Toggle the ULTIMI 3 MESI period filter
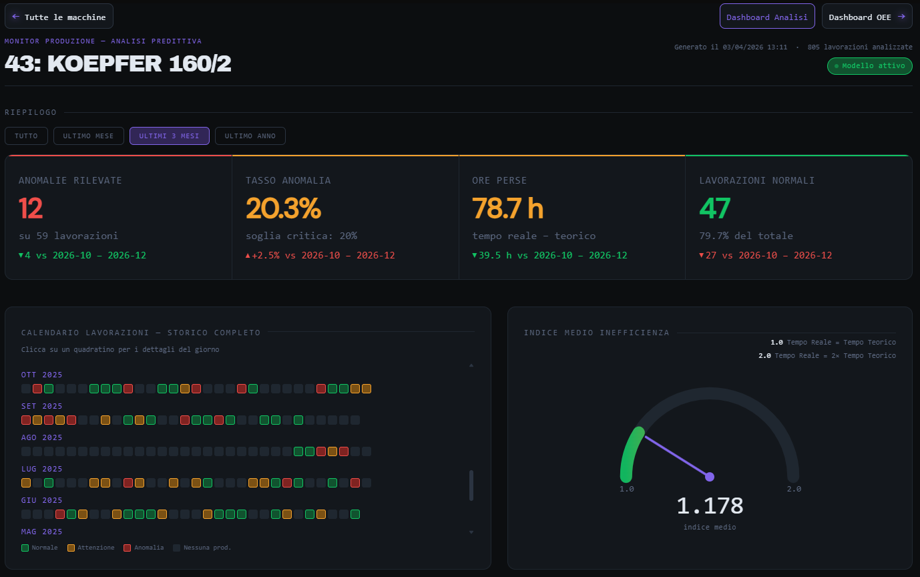920x577 pixels. (x=169, y=136)
